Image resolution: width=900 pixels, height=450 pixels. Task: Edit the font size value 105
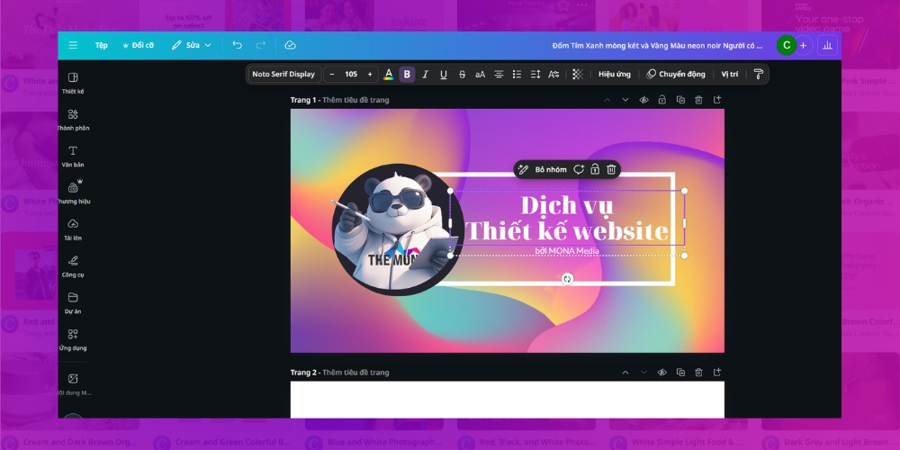point(351,74)
